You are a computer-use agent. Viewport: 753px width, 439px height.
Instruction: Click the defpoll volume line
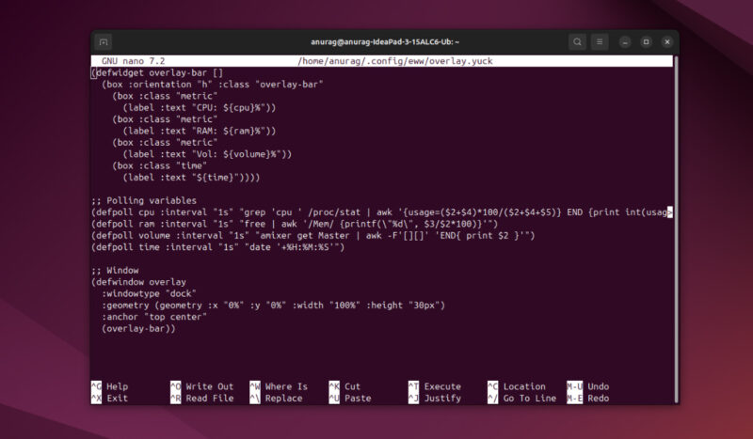(313, 236)
